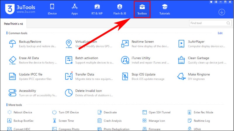This screenshot has width=234, height=131.
Task: Click the 'Make Ringtone' label text
Action: click(x=199, y=74)
